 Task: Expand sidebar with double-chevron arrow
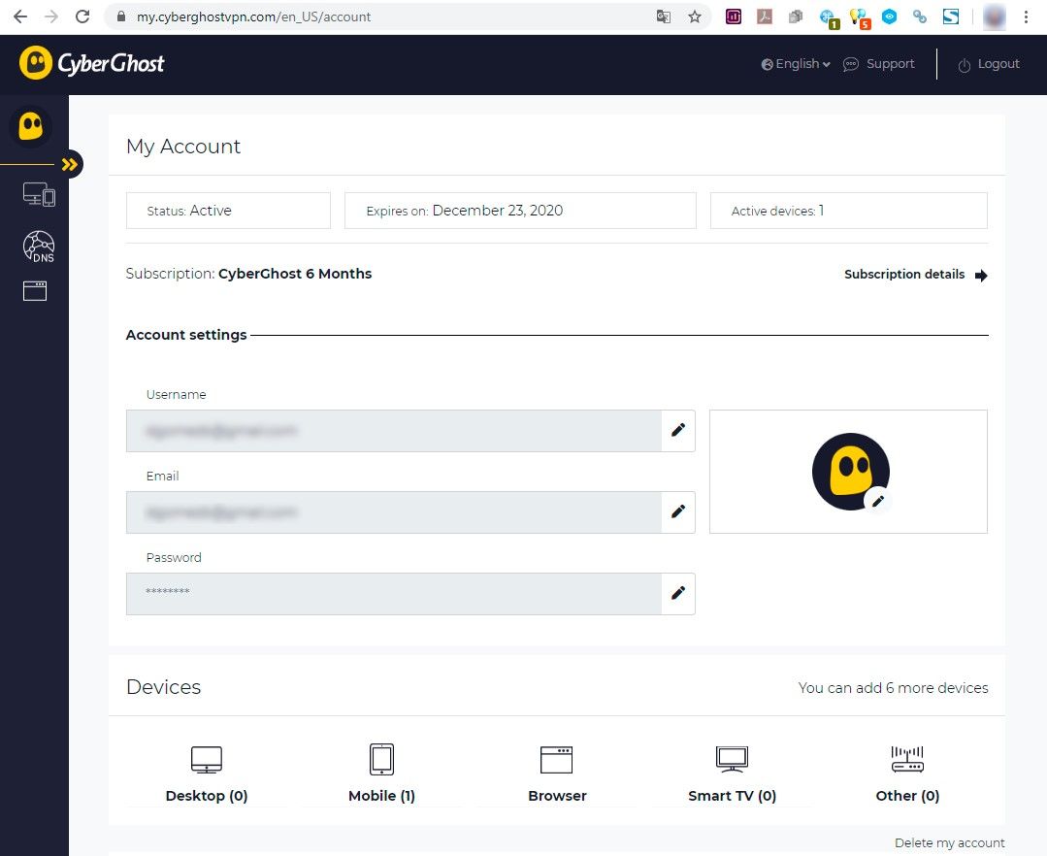click(x=70, y=164)
